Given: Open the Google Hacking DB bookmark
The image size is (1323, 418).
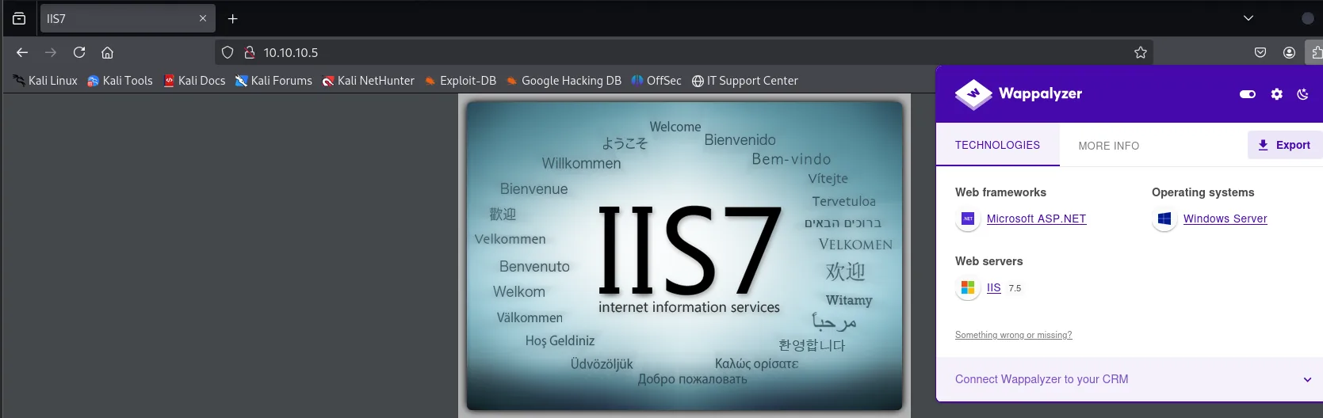Looking at the screenshot, I should click(564, 81).
